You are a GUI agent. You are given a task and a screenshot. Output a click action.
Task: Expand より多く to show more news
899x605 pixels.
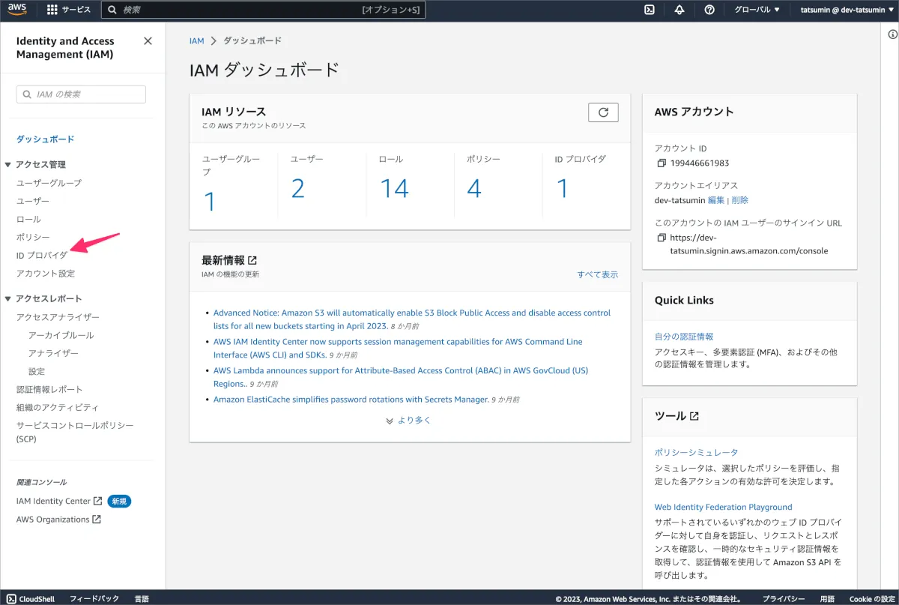pos(409,421)
